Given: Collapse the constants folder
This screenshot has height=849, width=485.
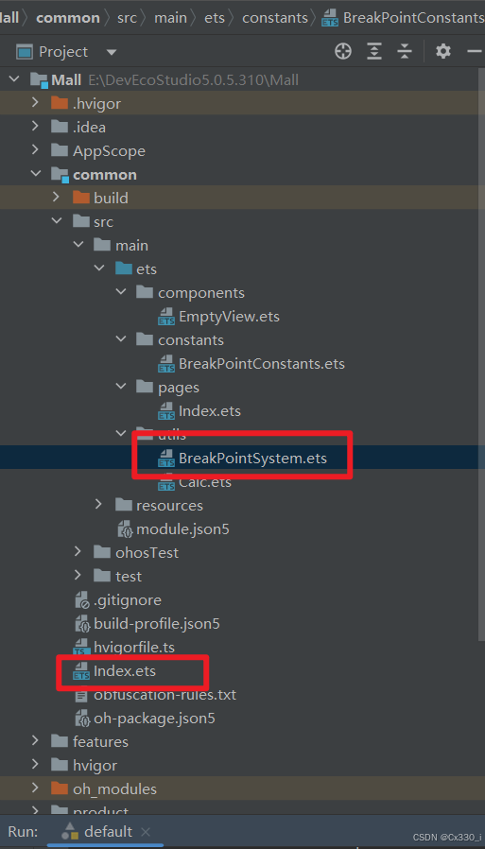Looking at the screenshot, I should point(121,339).
